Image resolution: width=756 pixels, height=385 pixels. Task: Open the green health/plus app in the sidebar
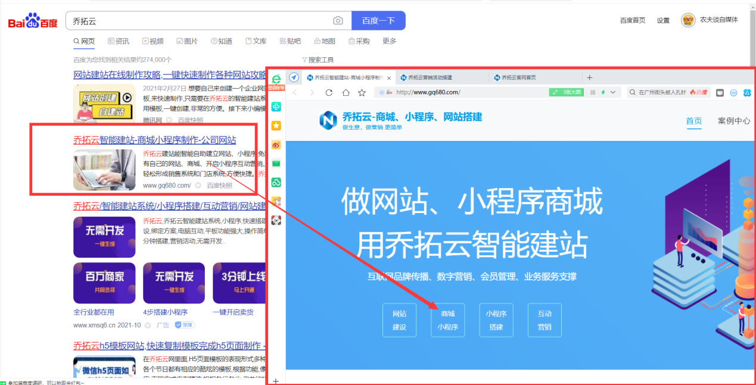(x=276, y=106)
